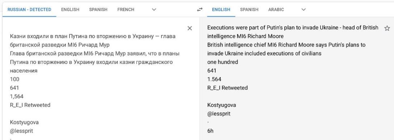Select Spanish as target language

coord(249,9)
